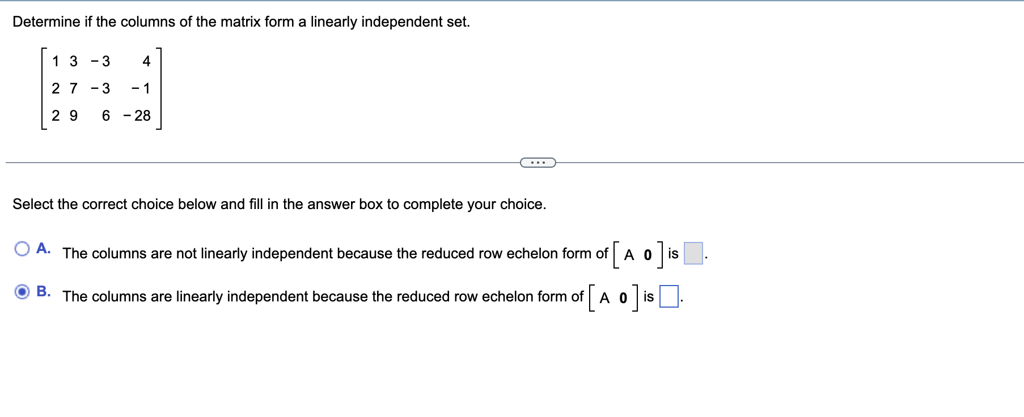Collapse the question section using the ellipsis pill
This screenshot has width=1024, height=417.
tap(538, 162)
